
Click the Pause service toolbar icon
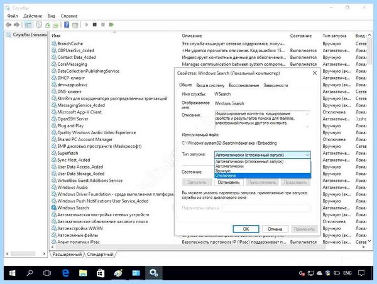[x=103, y=24]
